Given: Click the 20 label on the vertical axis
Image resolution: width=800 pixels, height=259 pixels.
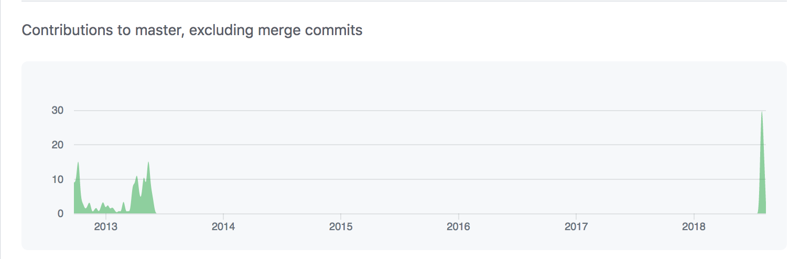Looking at the screenshot, I should coord(57,145).
